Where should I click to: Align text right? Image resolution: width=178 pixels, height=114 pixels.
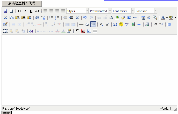point(57,11)
